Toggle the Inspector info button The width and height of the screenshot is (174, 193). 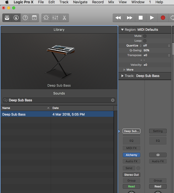[16, 18]
